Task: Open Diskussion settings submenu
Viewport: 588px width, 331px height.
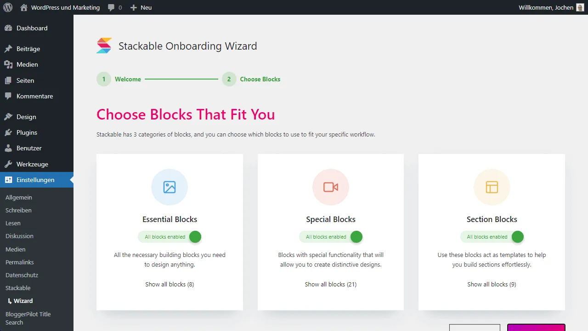Action: click(x=19, y=236)
